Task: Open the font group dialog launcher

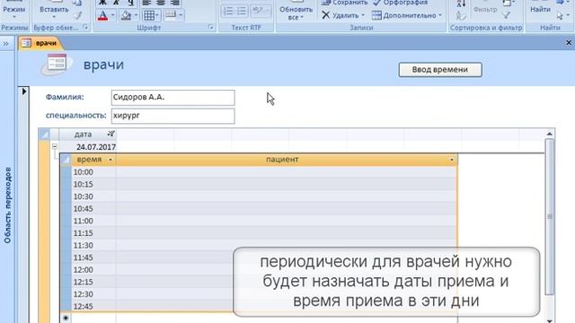Action: (211, 27)
